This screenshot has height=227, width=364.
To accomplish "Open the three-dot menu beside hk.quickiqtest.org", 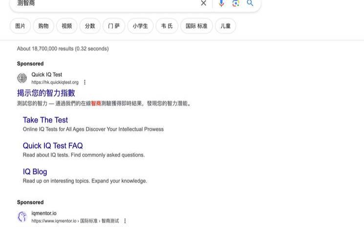I will coord(85,83).
